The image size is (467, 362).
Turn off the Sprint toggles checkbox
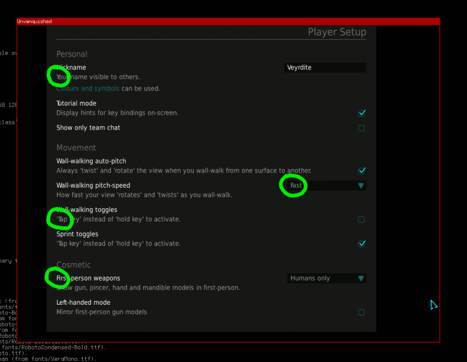[x=361, y=244]
